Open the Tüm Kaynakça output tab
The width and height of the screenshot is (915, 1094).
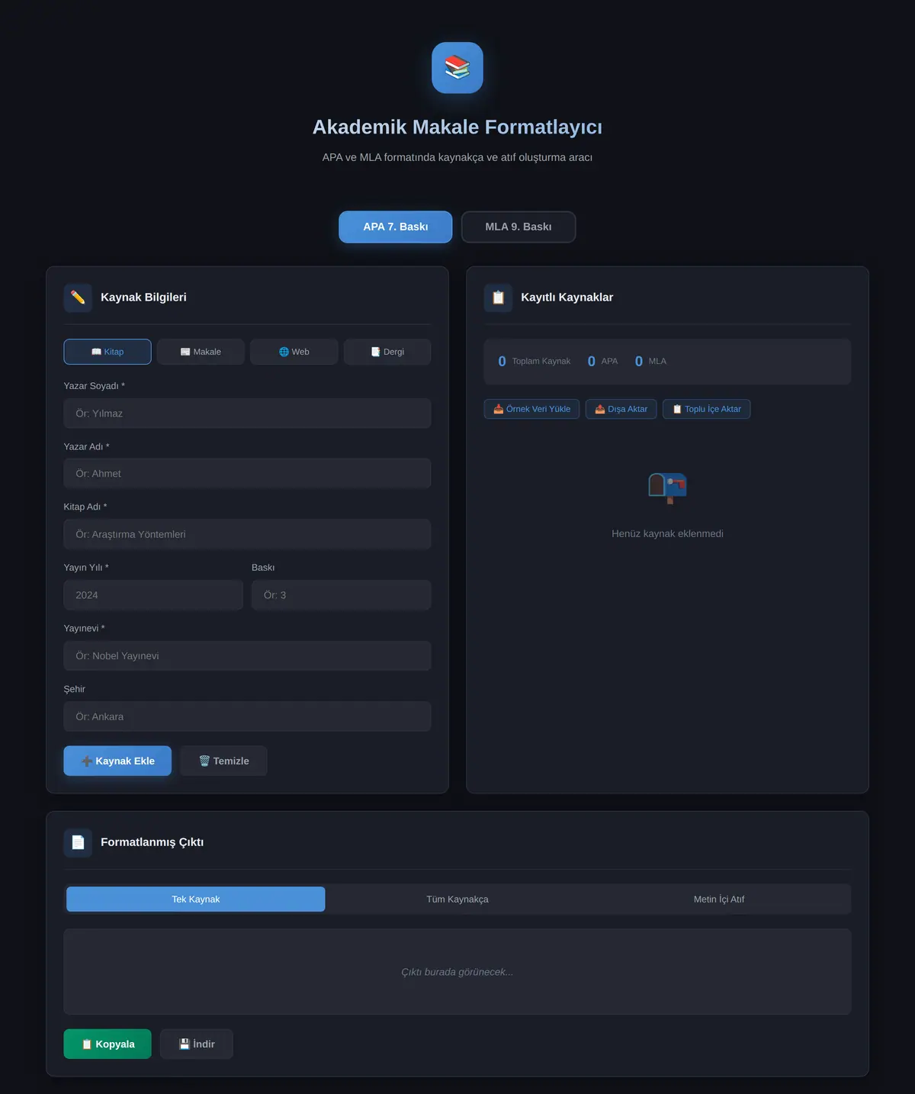tap(457, 899)
